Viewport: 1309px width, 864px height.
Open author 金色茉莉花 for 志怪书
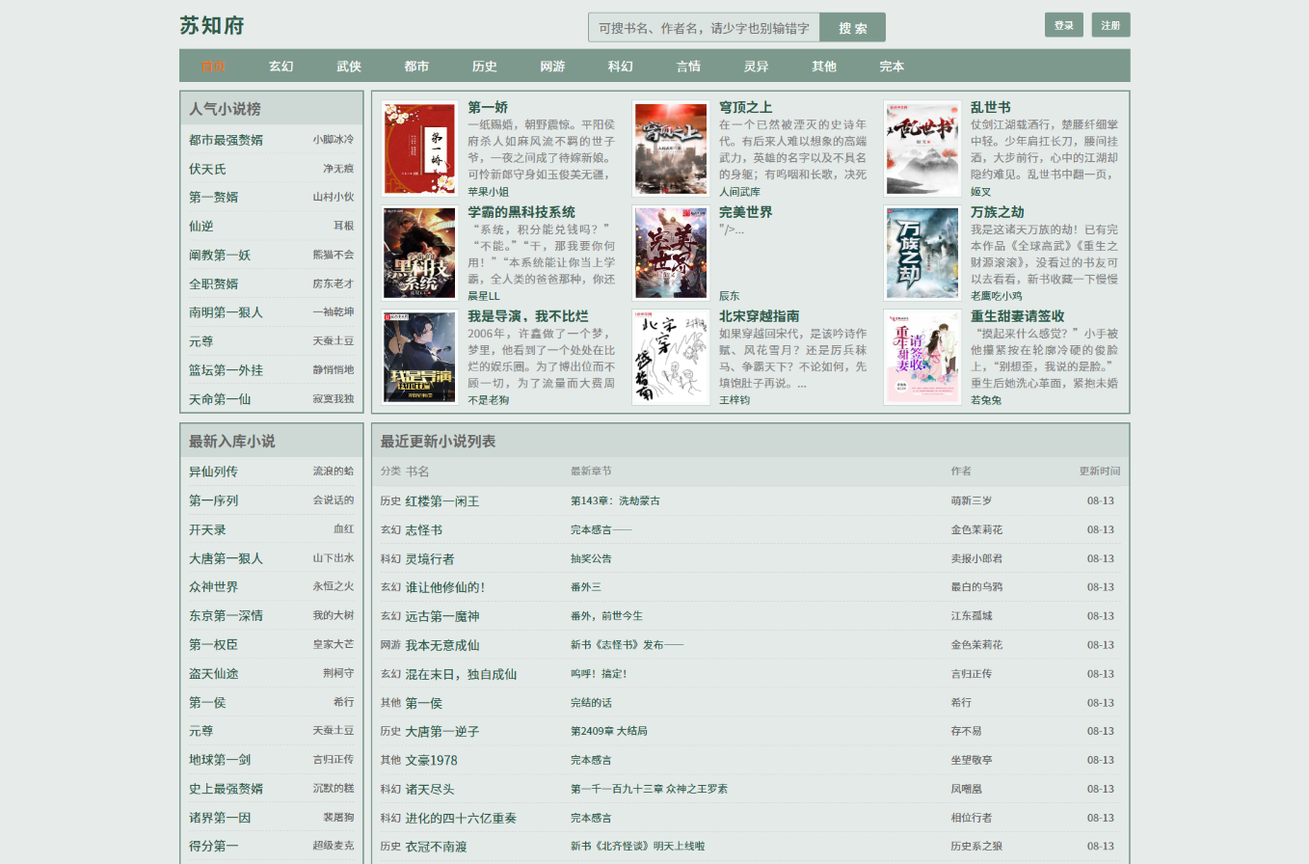point(976,529)
